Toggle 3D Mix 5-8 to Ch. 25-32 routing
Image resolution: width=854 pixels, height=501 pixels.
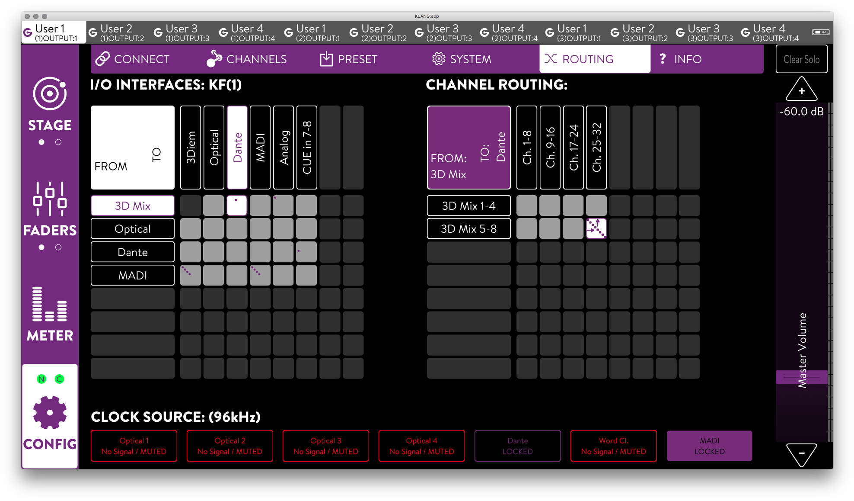pyautogui.click(x=596, y=228)
